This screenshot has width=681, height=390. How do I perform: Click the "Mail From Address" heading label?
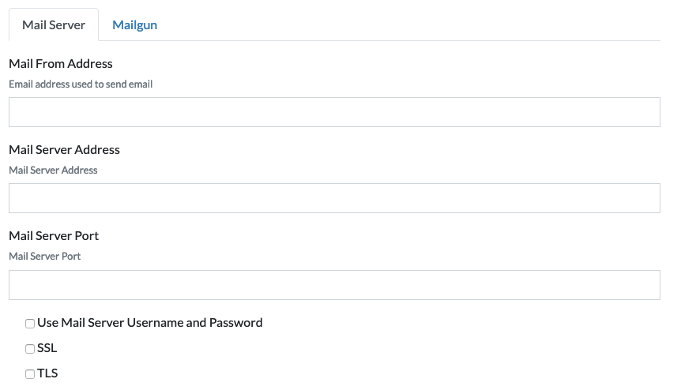[x=61, y=63]
